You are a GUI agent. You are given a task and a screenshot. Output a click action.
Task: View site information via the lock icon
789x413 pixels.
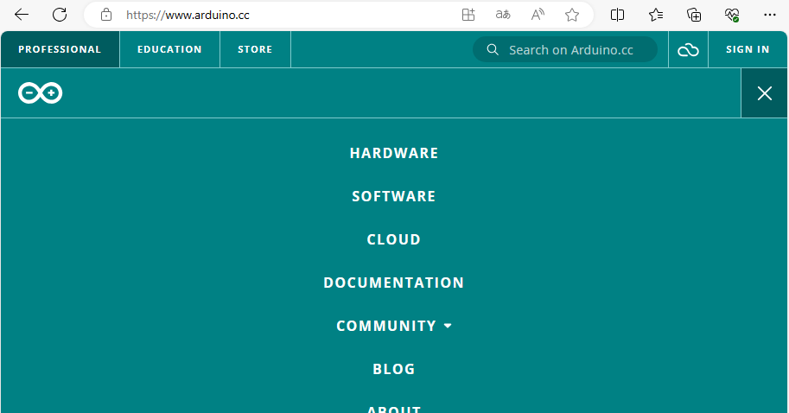coord(106,15)
